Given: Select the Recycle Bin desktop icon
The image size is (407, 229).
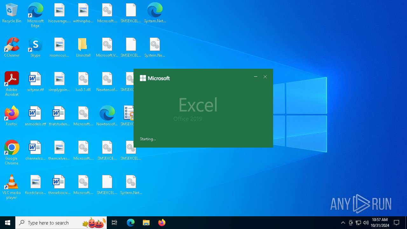Looking at the screenshot, I should click(x=12, y=13).
